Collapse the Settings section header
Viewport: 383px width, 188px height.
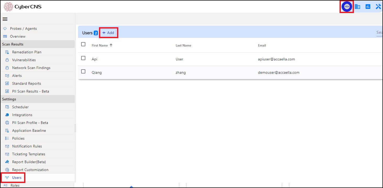coord(37,99)
